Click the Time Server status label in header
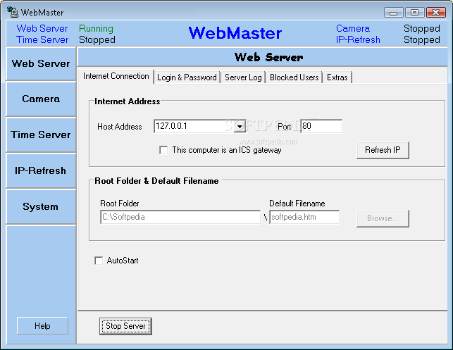The height and width of the screenshot is (350, 453). point(42,39)
